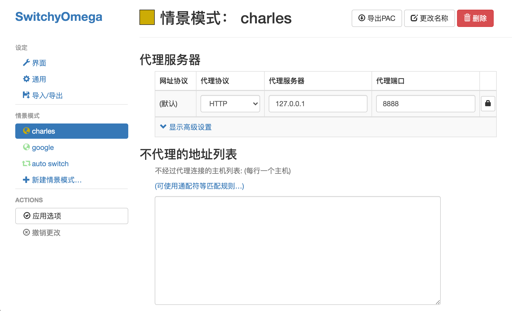Click the green globe icon of google profile
The width and height of the screenshot is (512, 311).
[26, 147]
